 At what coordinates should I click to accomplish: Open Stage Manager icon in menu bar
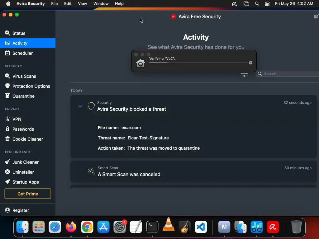coord(246,4)
